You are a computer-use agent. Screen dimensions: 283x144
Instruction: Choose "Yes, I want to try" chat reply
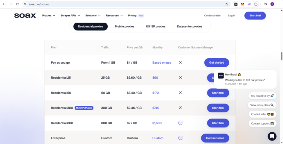[262, 96]
